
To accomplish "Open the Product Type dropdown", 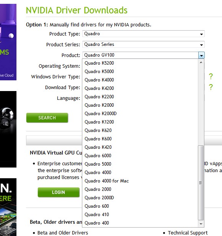I will (144, 34).
